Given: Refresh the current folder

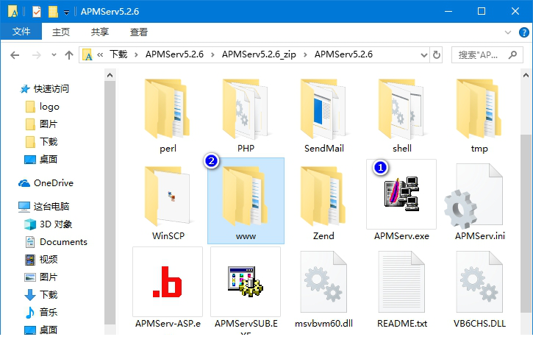Looking at the screenshot, I should (x=437, y=54).
